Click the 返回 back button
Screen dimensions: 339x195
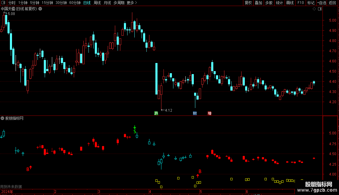(x=332, y=3)
